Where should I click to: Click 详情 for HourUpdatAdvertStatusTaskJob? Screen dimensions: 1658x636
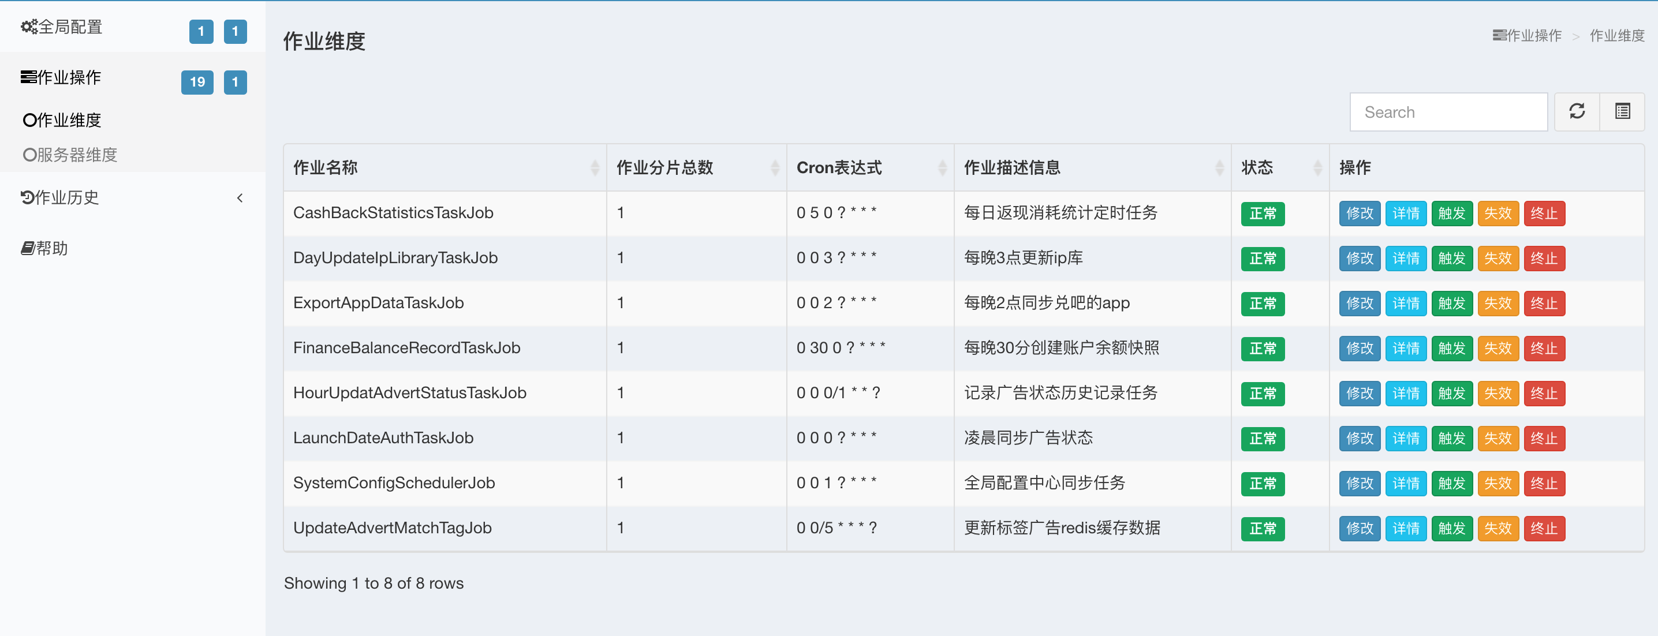1406,394
